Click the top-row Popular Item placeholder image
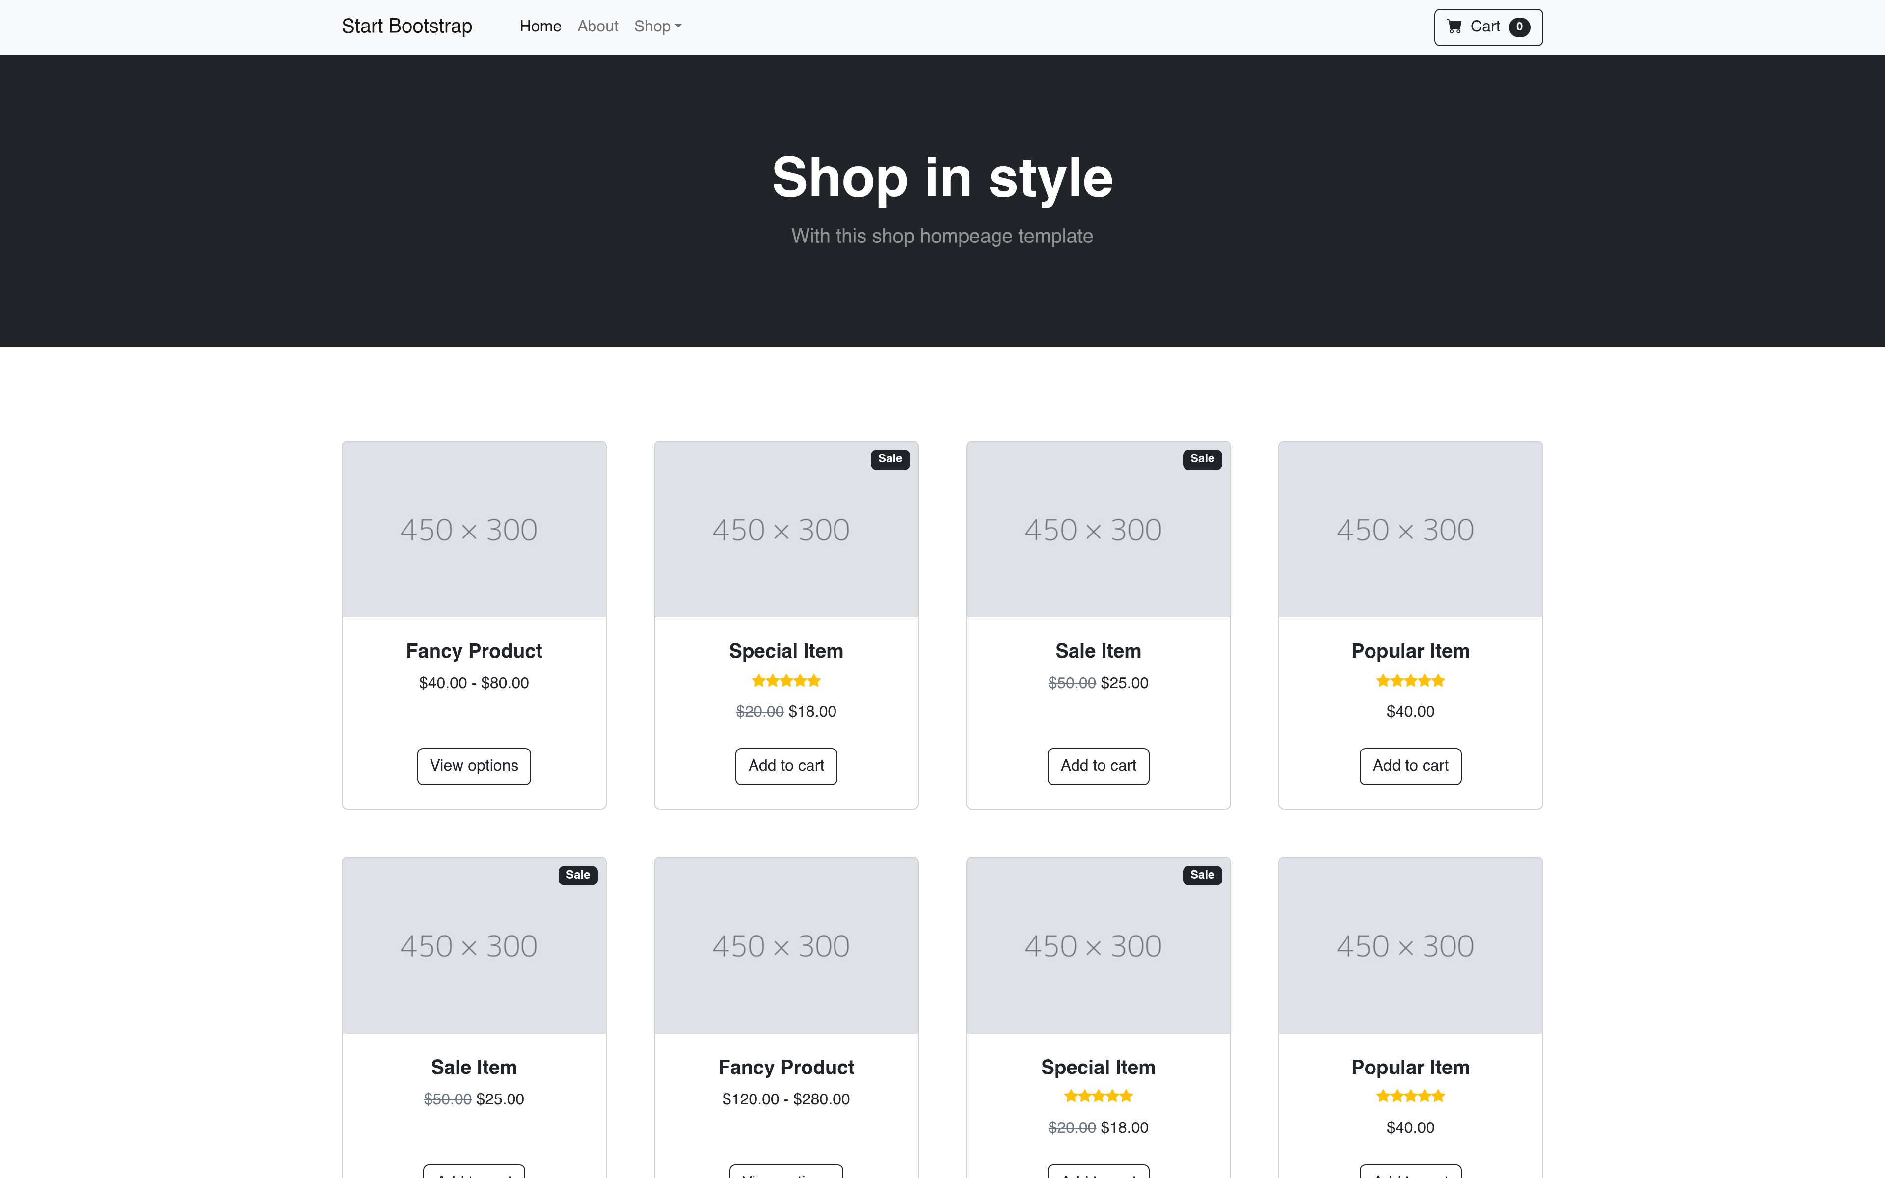The image size is (1885, 1178). pyautogui.click(x=1410, y=530)
